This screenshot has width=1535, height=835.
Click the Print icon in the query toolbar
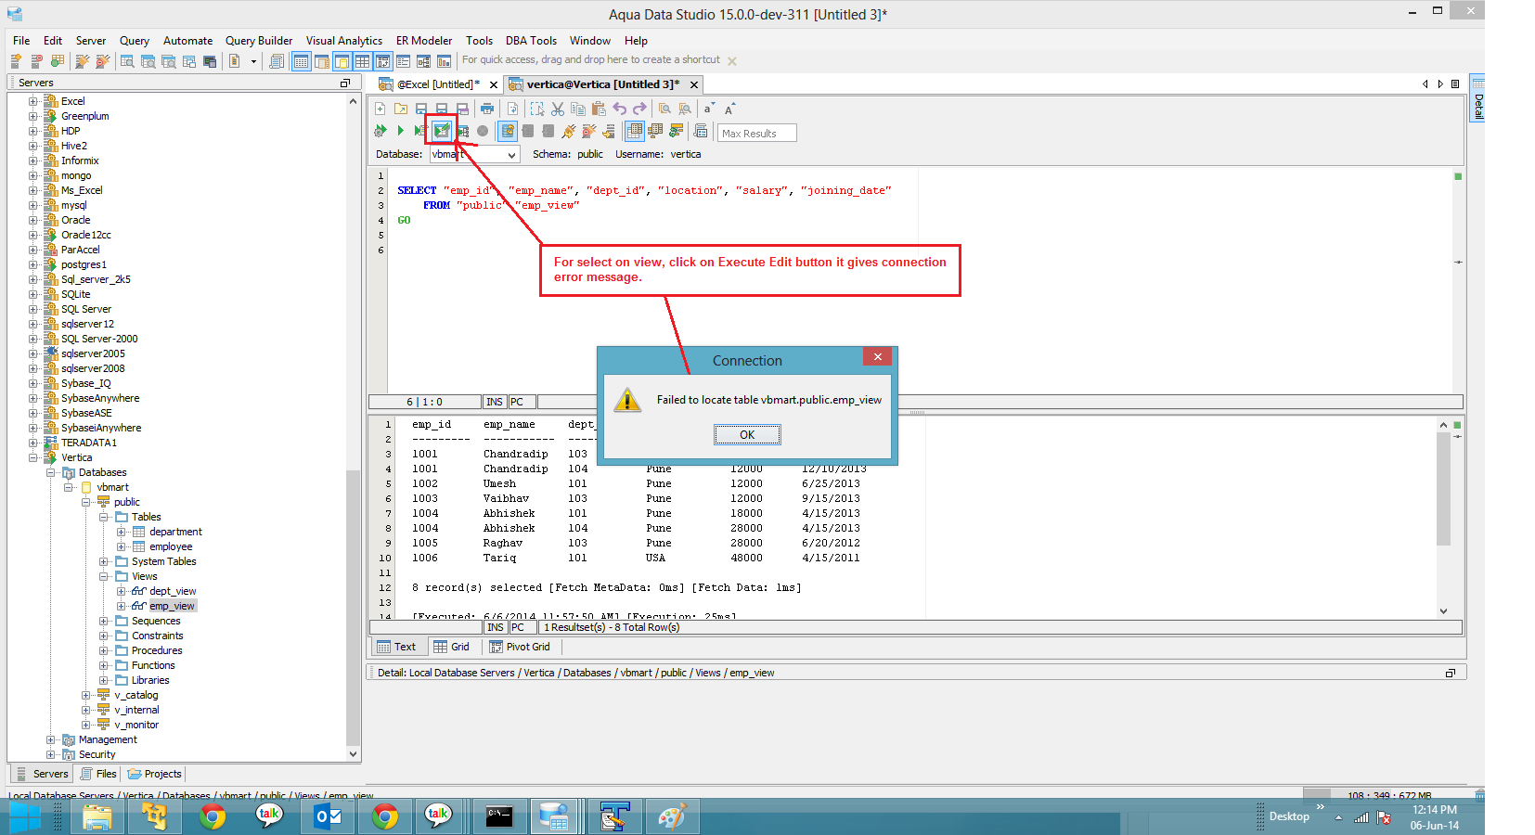coord(487,109)
